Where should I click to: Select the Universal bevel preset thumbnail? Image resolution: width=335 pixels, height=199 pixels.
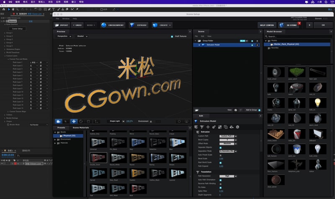[x=98, y=142]
